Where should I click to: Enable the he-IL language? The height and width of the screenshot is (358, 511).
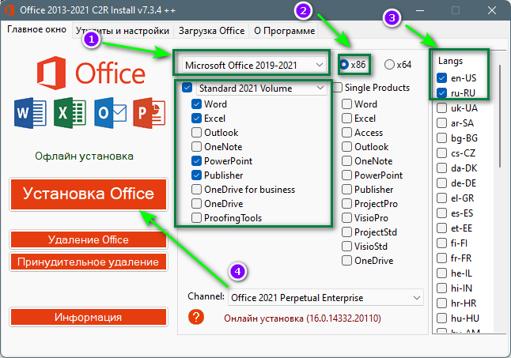pos(441,273)
